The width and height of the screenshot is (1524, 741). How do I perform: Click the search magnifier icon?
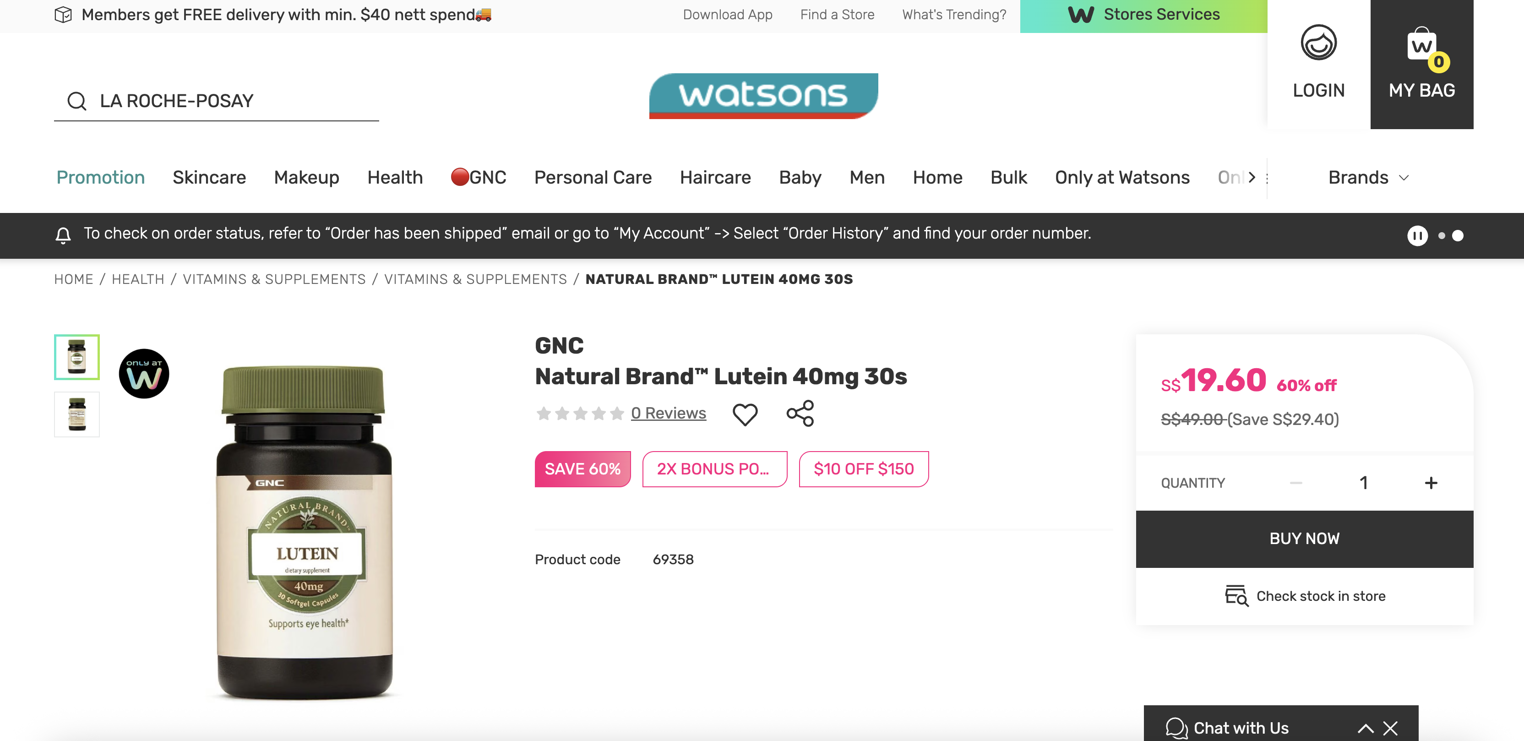77,101
